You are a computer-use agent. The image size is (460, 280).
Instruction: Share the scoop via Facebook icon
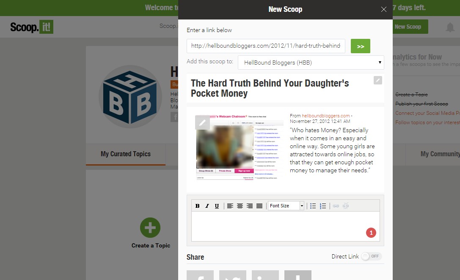pos(200,275)
